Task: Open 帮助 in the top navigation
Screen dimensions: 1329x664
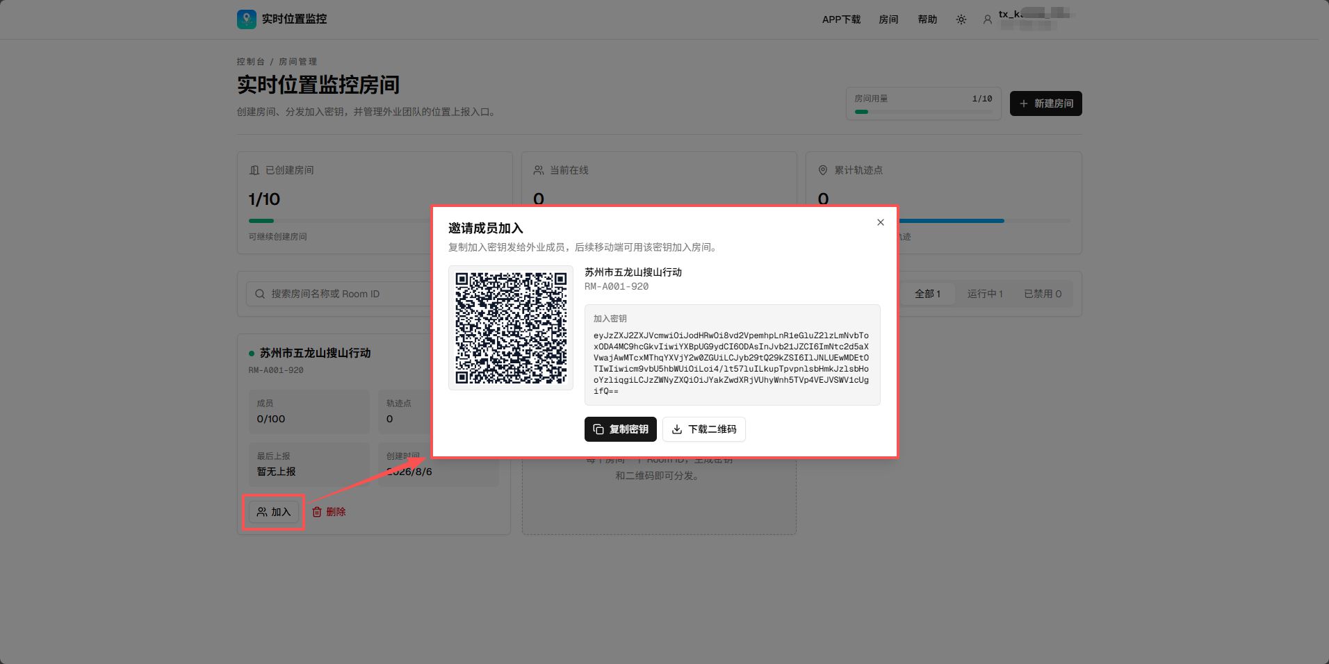Action: pos(927,19)
